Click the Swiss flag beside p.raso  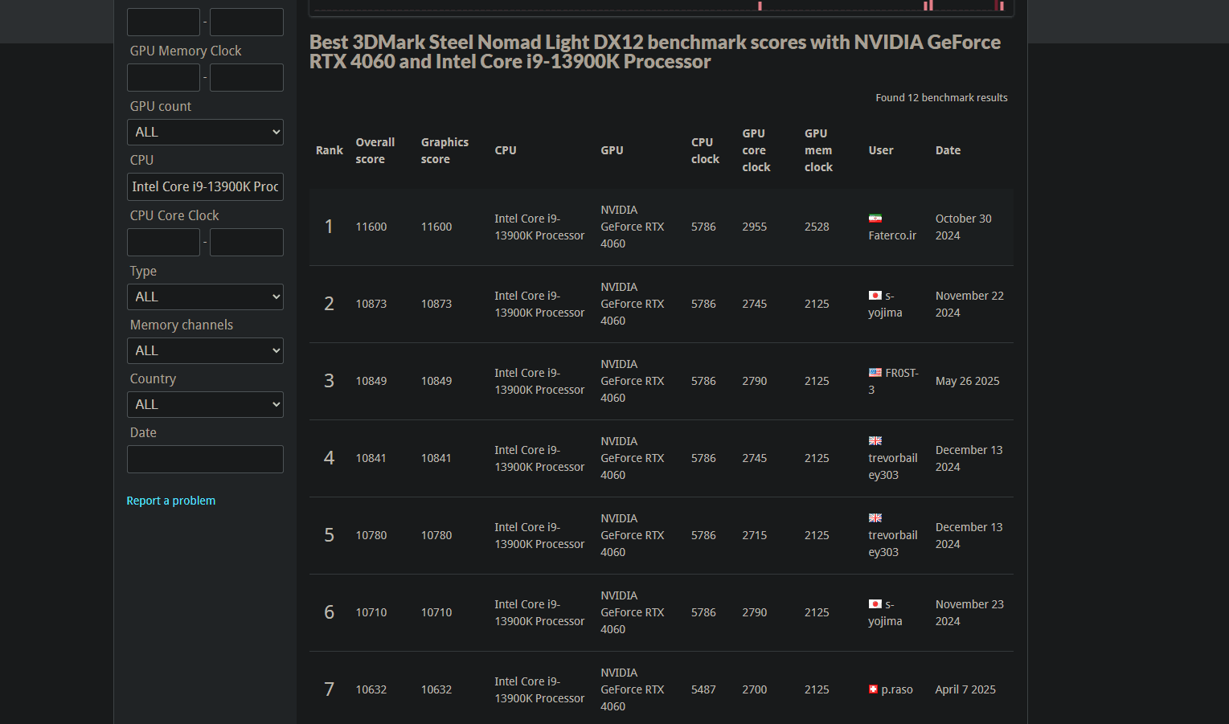(873, 689)
